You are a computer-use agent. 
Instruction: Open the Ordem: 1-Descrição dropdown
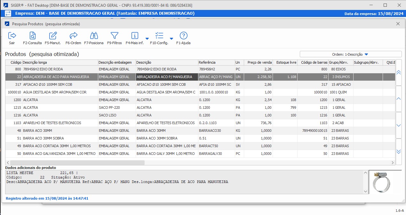tap(350, 54)
